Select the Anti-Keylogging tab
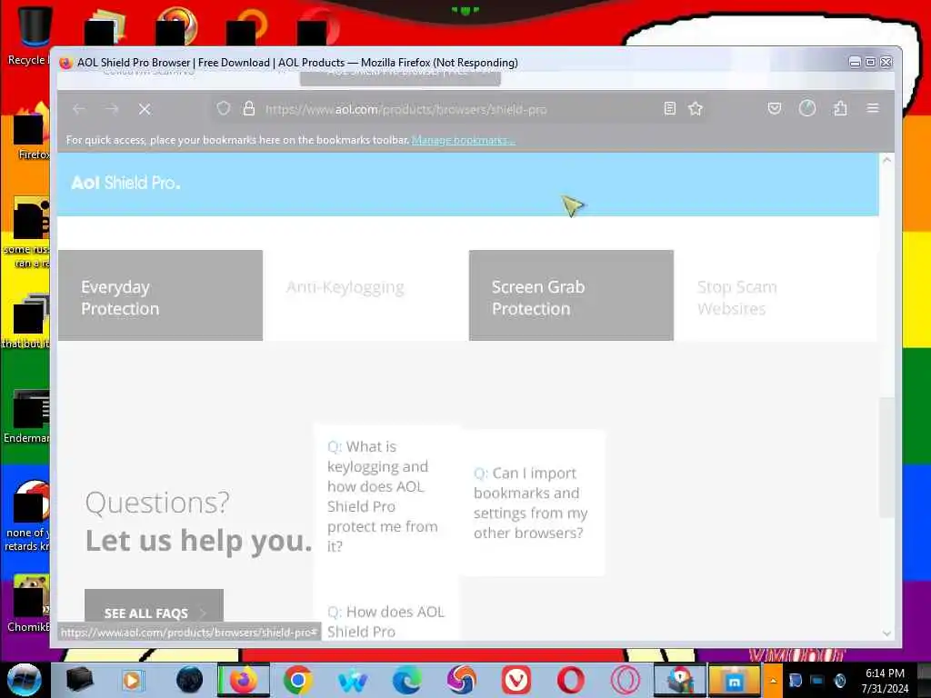Image resolution: width=931 pixels, height=698 pixels. pos(365,295)
